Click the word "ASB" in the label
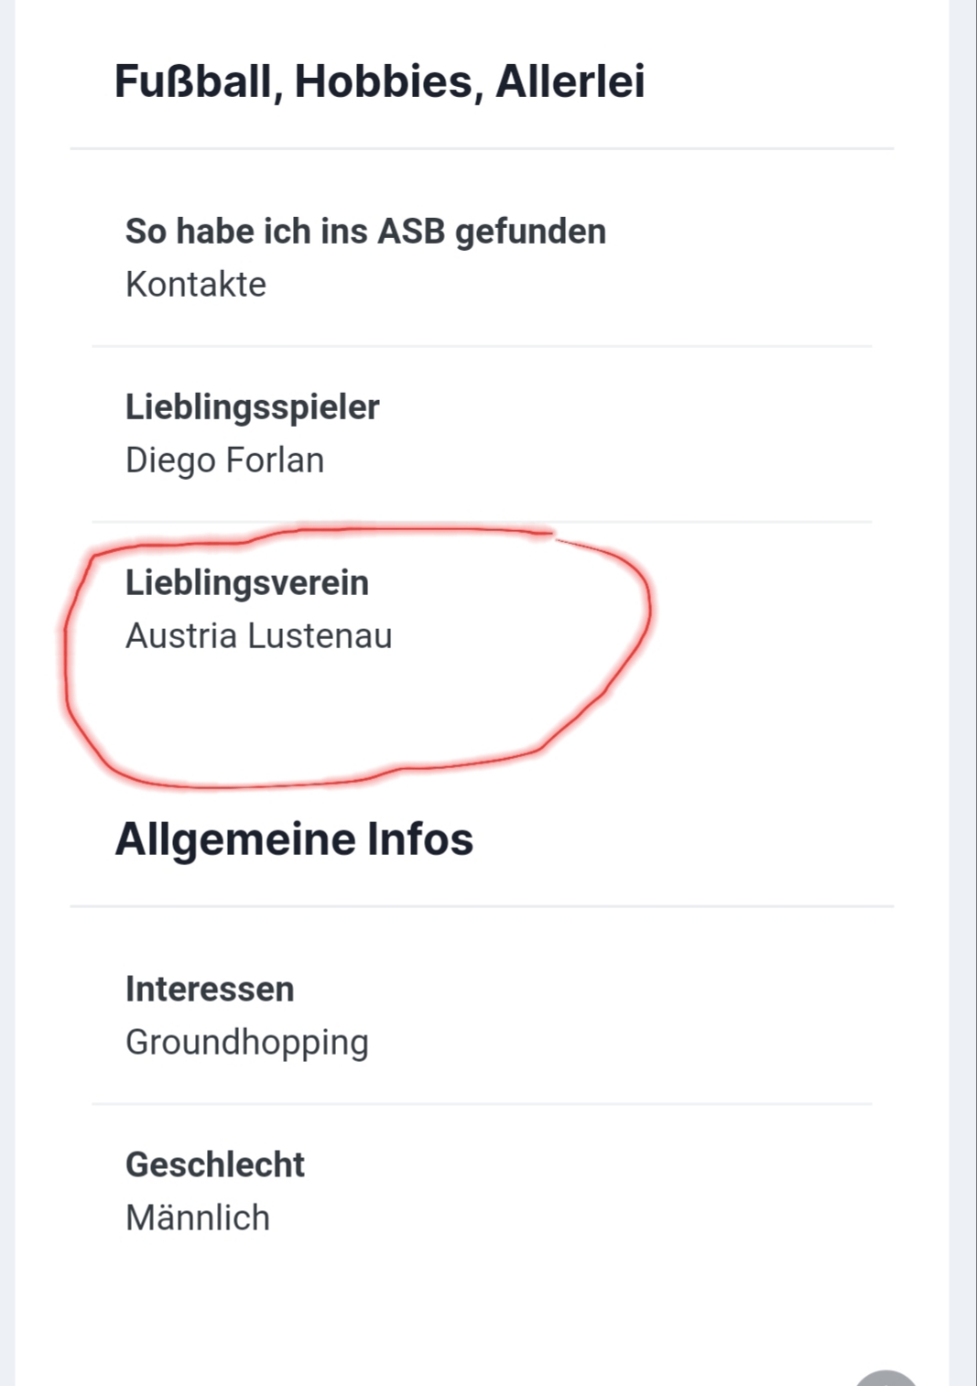This screenshot has height=1386, width=977. pos(411,232)
